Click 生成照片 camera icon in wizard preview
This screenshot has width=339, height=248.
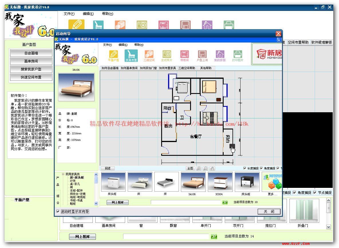(167, 56)
